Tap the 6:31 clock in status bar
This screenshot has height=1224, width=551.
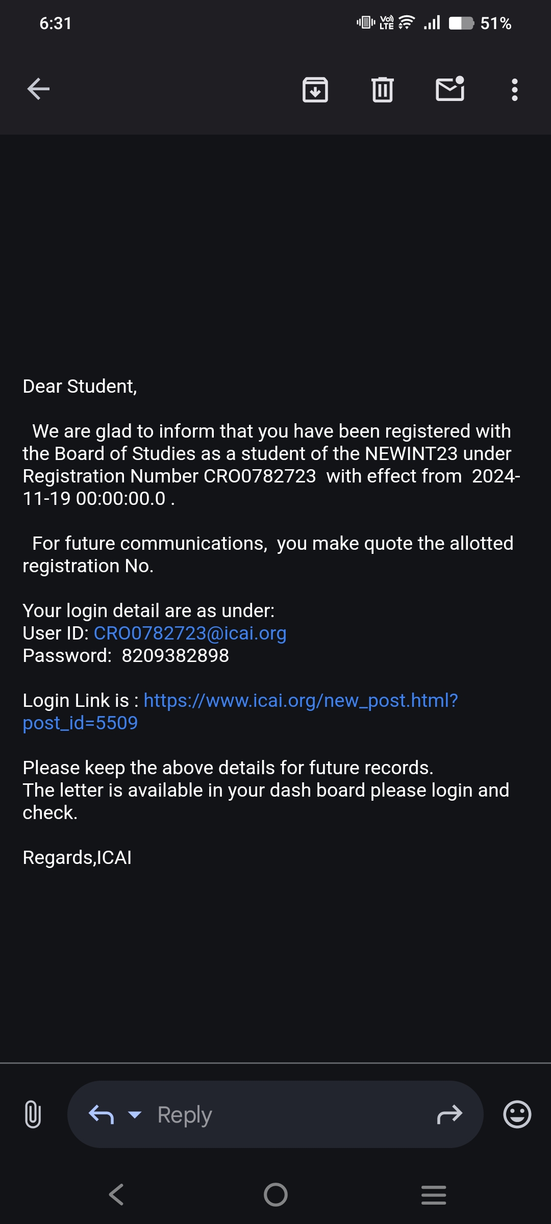(56, 23)
